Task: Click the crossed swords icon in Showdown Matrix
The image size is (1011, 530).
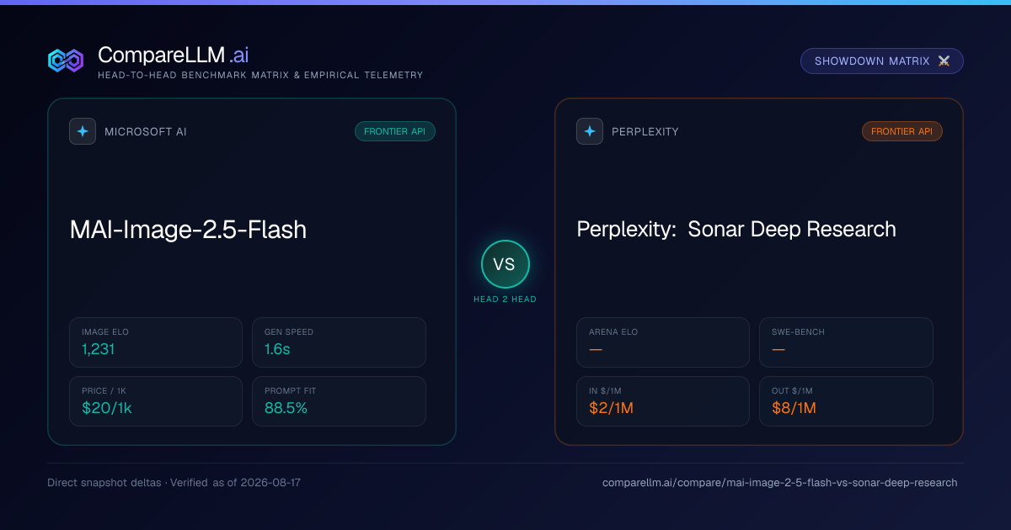Action: [x=944, y=61]
